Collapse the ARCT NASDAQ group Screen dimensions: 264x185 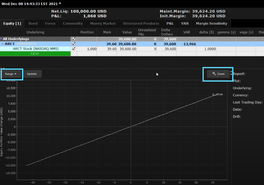[x=3, y=44]
